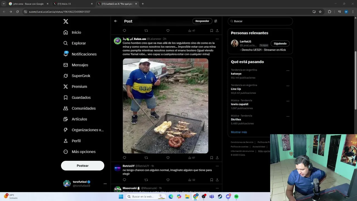Open File Explorer from taskbar

pos(187,197)
